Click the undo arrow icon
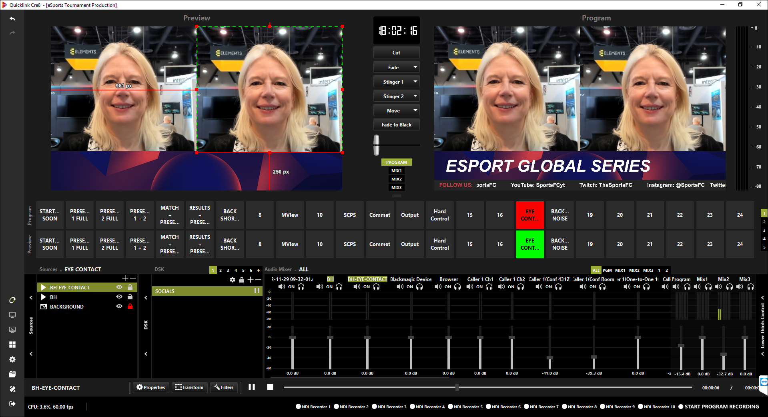Viewport: 768px width, 417px height. pos(12,19)
